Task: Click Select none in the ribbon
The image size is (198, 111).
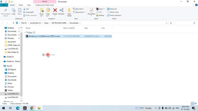Action: (x=113, y=12)
